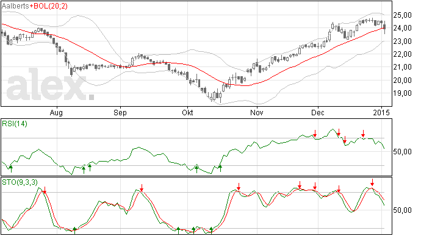
Task: Select the 22,00 price axis value
Action: point(402,54)
